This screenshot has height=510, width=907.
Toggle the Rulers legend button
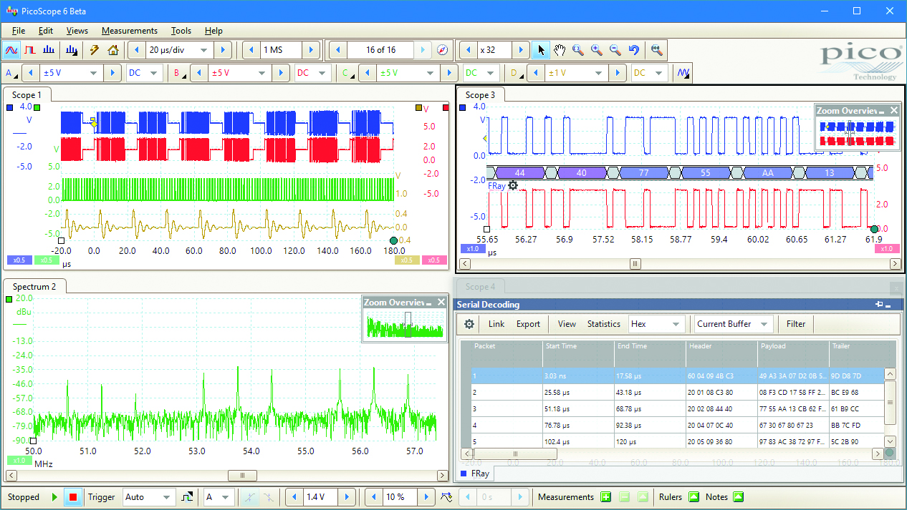(x=694, y=497)
